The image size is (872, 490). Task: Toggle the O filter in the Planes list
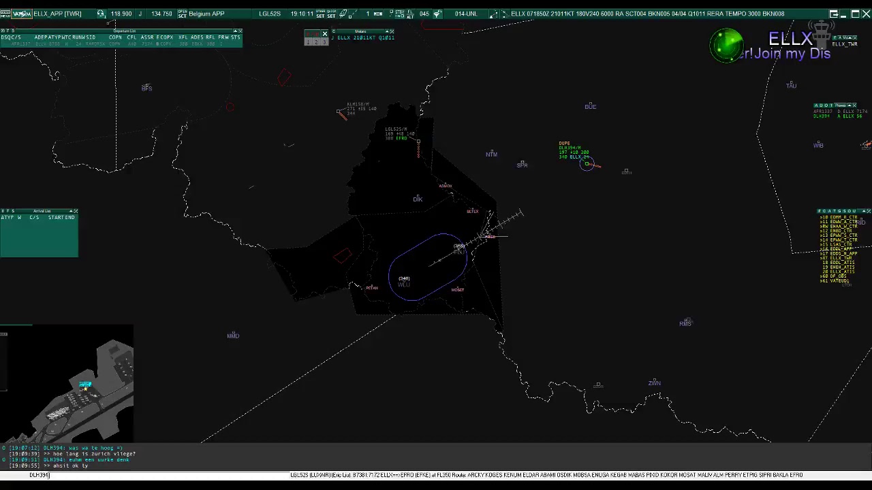click(x=826, y=105)
